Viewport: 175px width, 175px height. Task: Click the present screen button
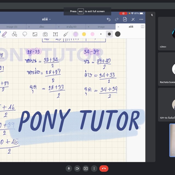(86, 168)
